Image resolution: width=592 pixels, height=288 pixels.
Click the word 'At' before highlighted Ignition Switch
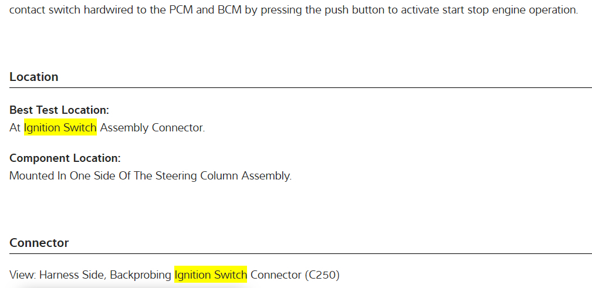15,127
